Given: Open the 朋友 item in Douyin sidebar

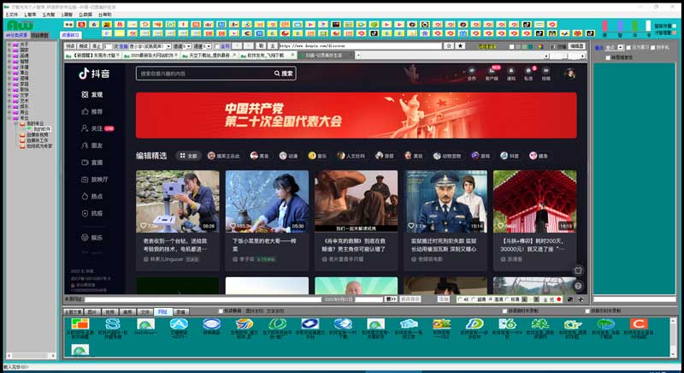Looking at the screenshot, I should [92, 145].
